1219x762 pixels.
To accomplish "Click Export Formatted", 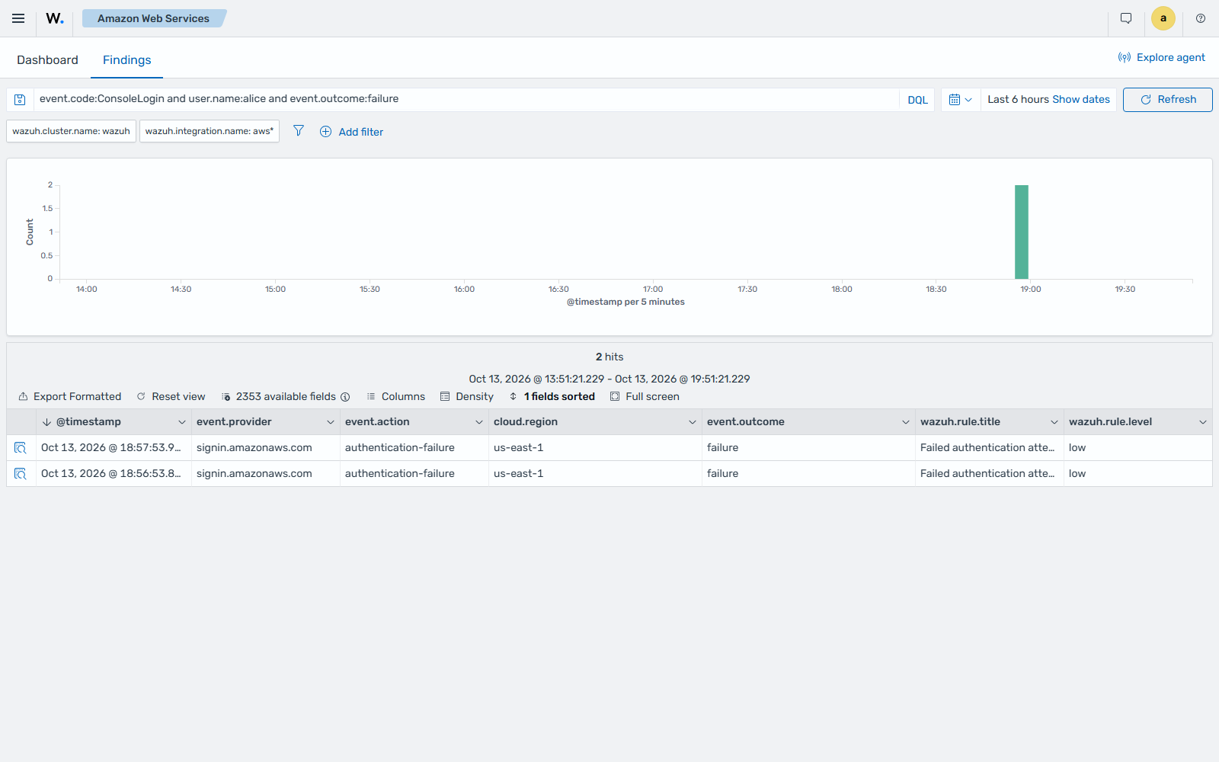I will click(x=70, y=396).
